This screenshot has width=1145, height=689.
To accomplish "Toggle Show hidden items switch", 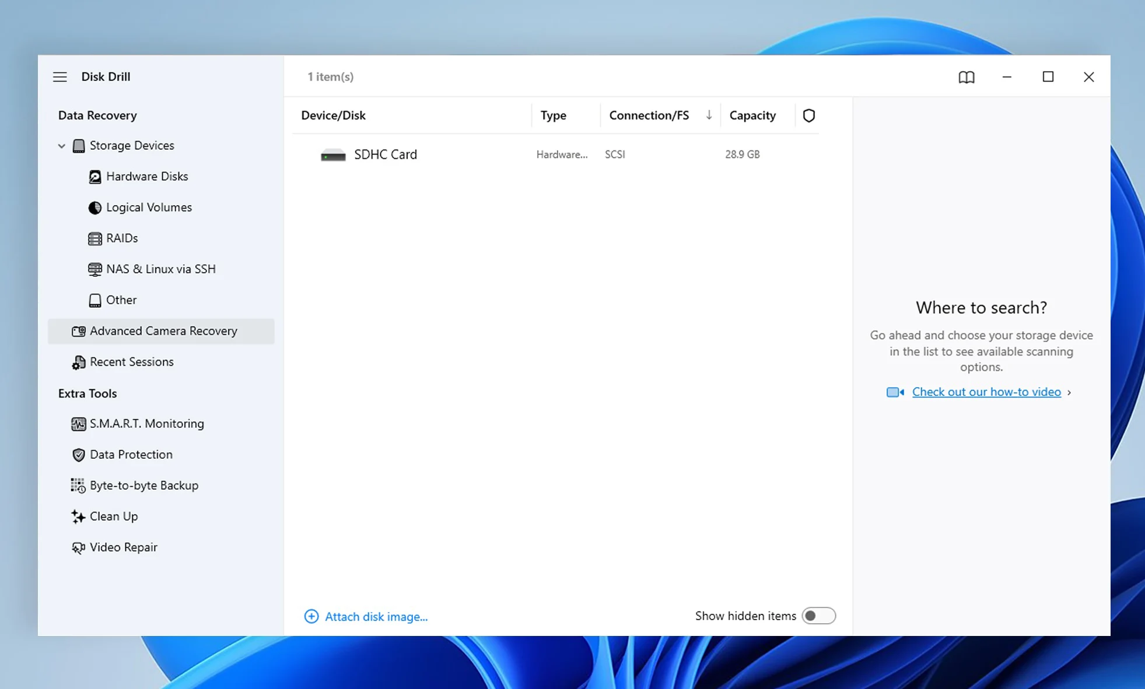I will (x=818, y=616).
